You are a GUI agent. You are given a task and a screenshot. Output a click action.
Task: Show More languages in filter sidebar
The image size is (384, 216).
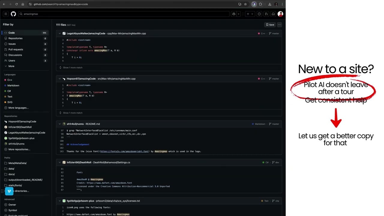[16, 108]
